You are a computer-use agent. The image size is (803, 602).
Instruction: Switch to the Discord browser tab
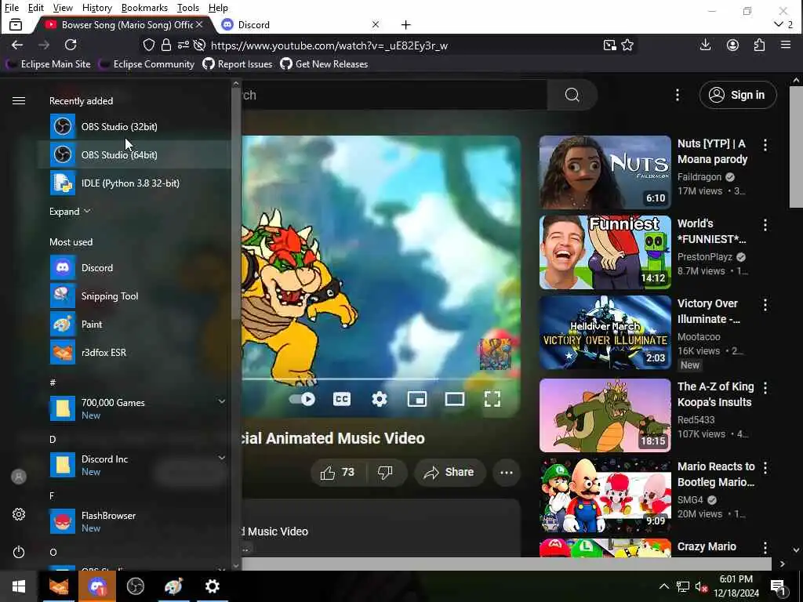click(x=300, y=24)
